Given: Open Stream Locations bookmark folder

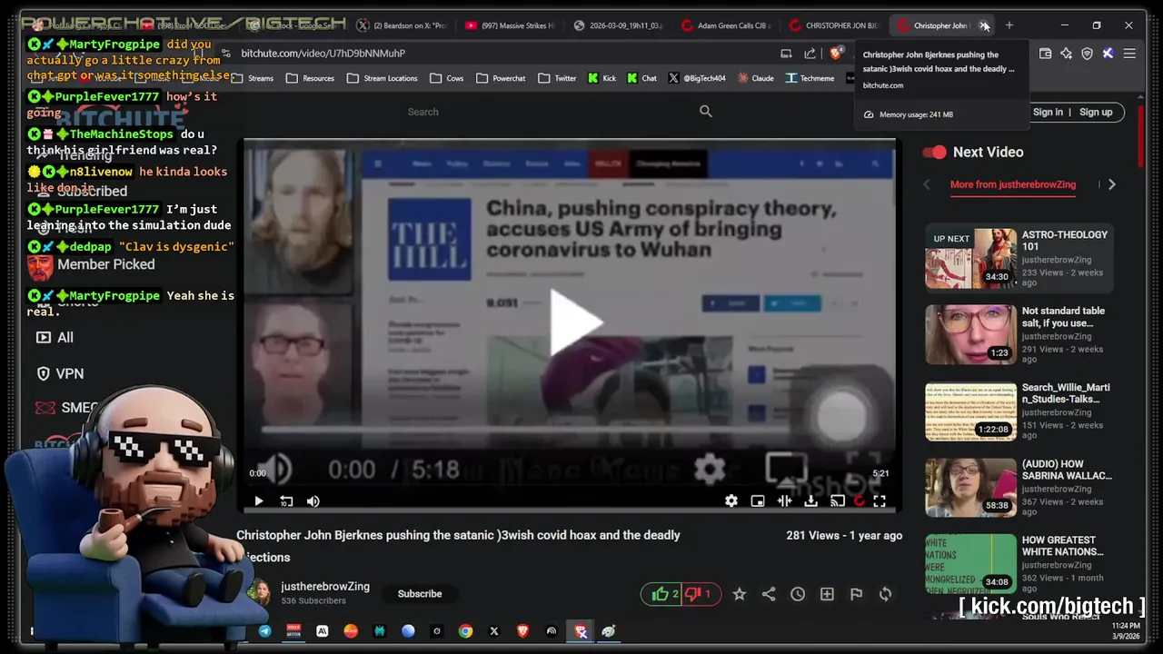Looking at the screenshot, I should (x=382, y=78).
